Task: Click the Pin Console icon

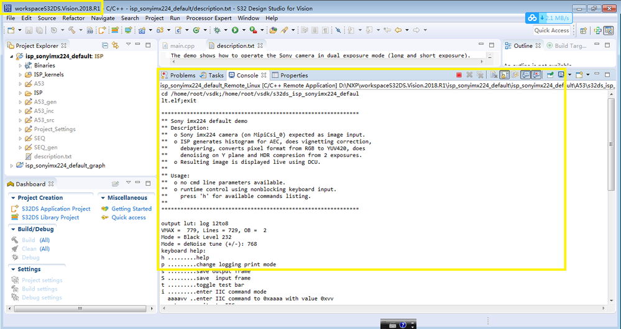Action: (x=550, y=74)
